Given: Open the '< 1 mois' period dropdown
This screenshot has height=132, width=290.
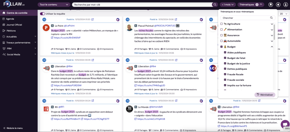Looking at the screenshot, I should [228, 5].
